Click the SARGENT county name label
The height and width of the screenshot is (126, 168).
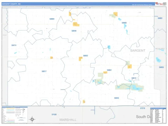(138, 50)
